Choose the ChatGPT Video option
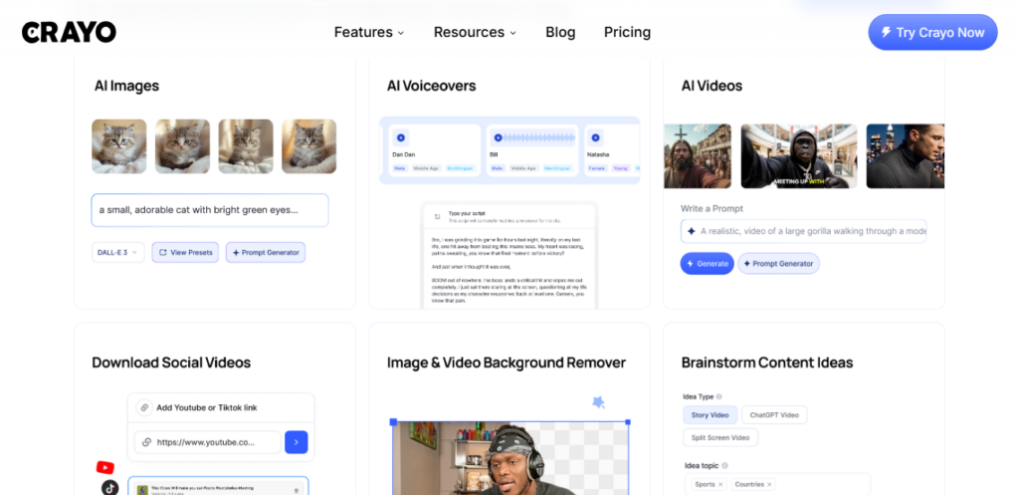 [774, 415]
